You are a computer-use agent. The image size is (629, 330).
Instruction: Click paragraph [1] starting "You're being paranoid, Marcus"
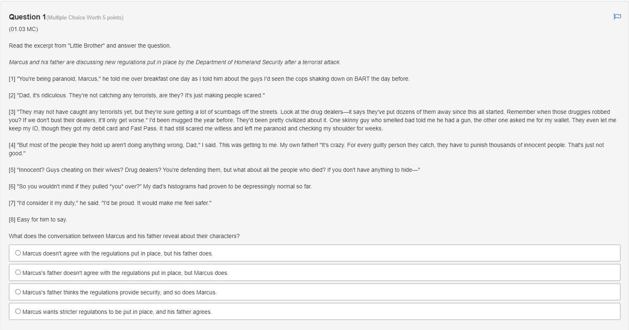[x=209, y=79]
